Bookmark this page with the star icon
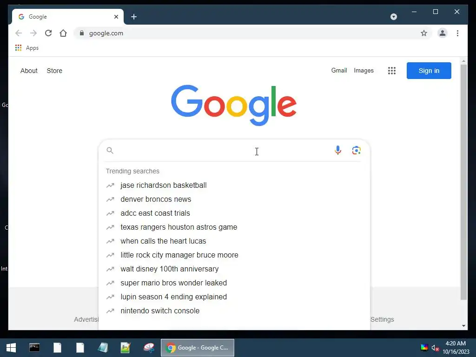476x357 pixels. 424,33
